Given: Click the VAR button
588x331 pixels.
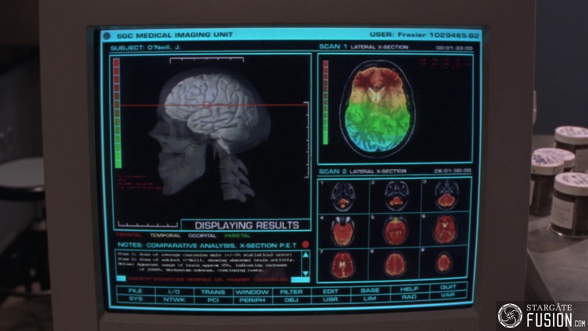Looking at the screenshot, I should [448, 295].
